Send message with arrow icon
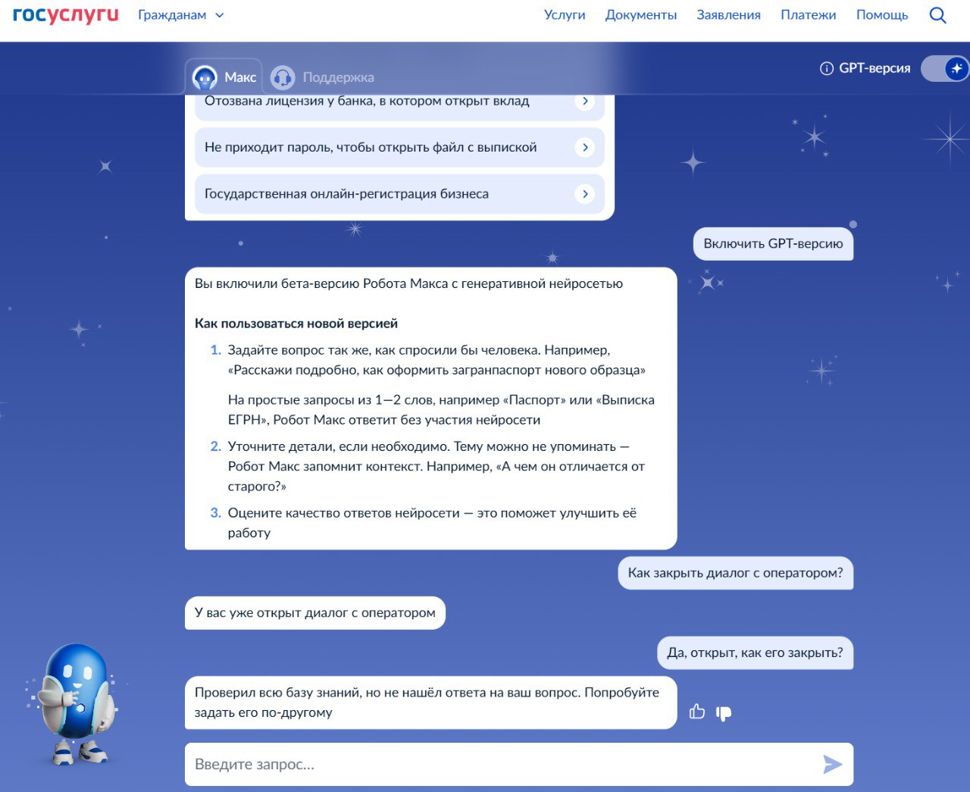This screenshot has width=970, height=792. [832, 764]
